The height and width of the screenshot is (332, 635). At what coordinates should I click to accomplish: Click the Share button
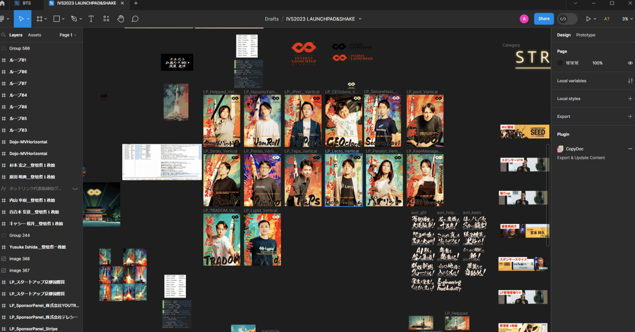(543, 19)
